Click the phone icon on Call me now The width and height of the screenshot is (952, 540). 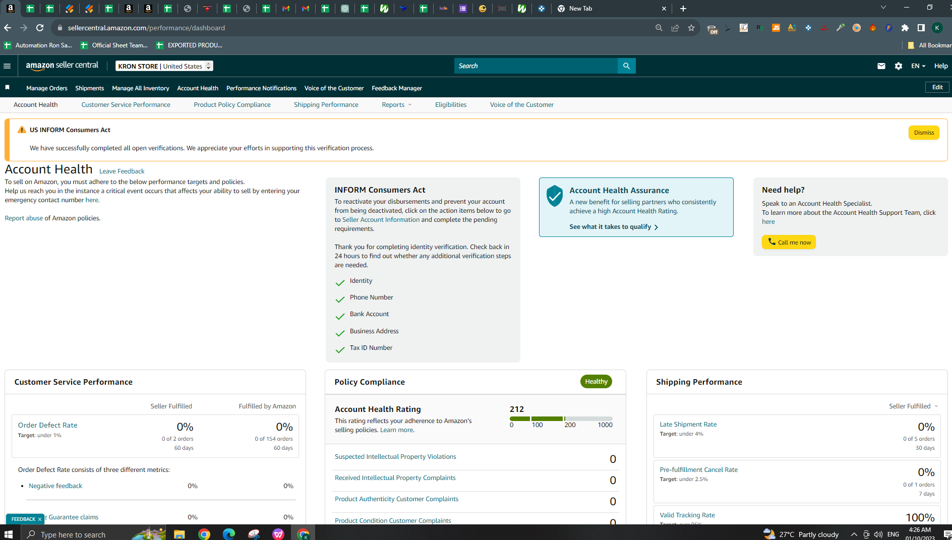coord(771,242)
